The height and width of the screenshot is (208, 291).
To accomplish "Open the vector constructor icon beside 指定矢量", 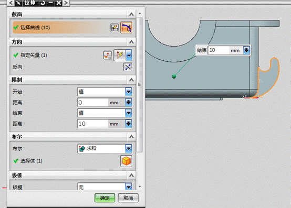I will 108,55.
